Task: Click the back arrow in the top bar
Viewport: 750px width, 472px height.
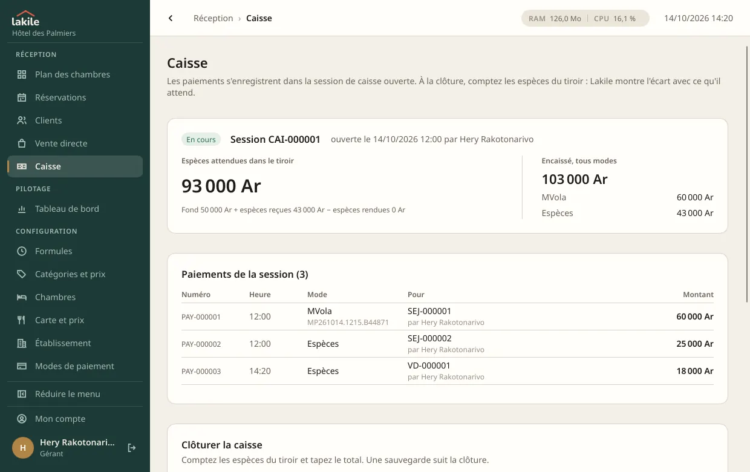Action: click(171, 18)
